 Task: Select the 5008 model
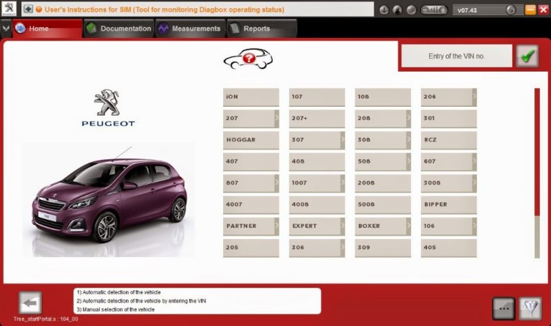click(x=383, y=204)
